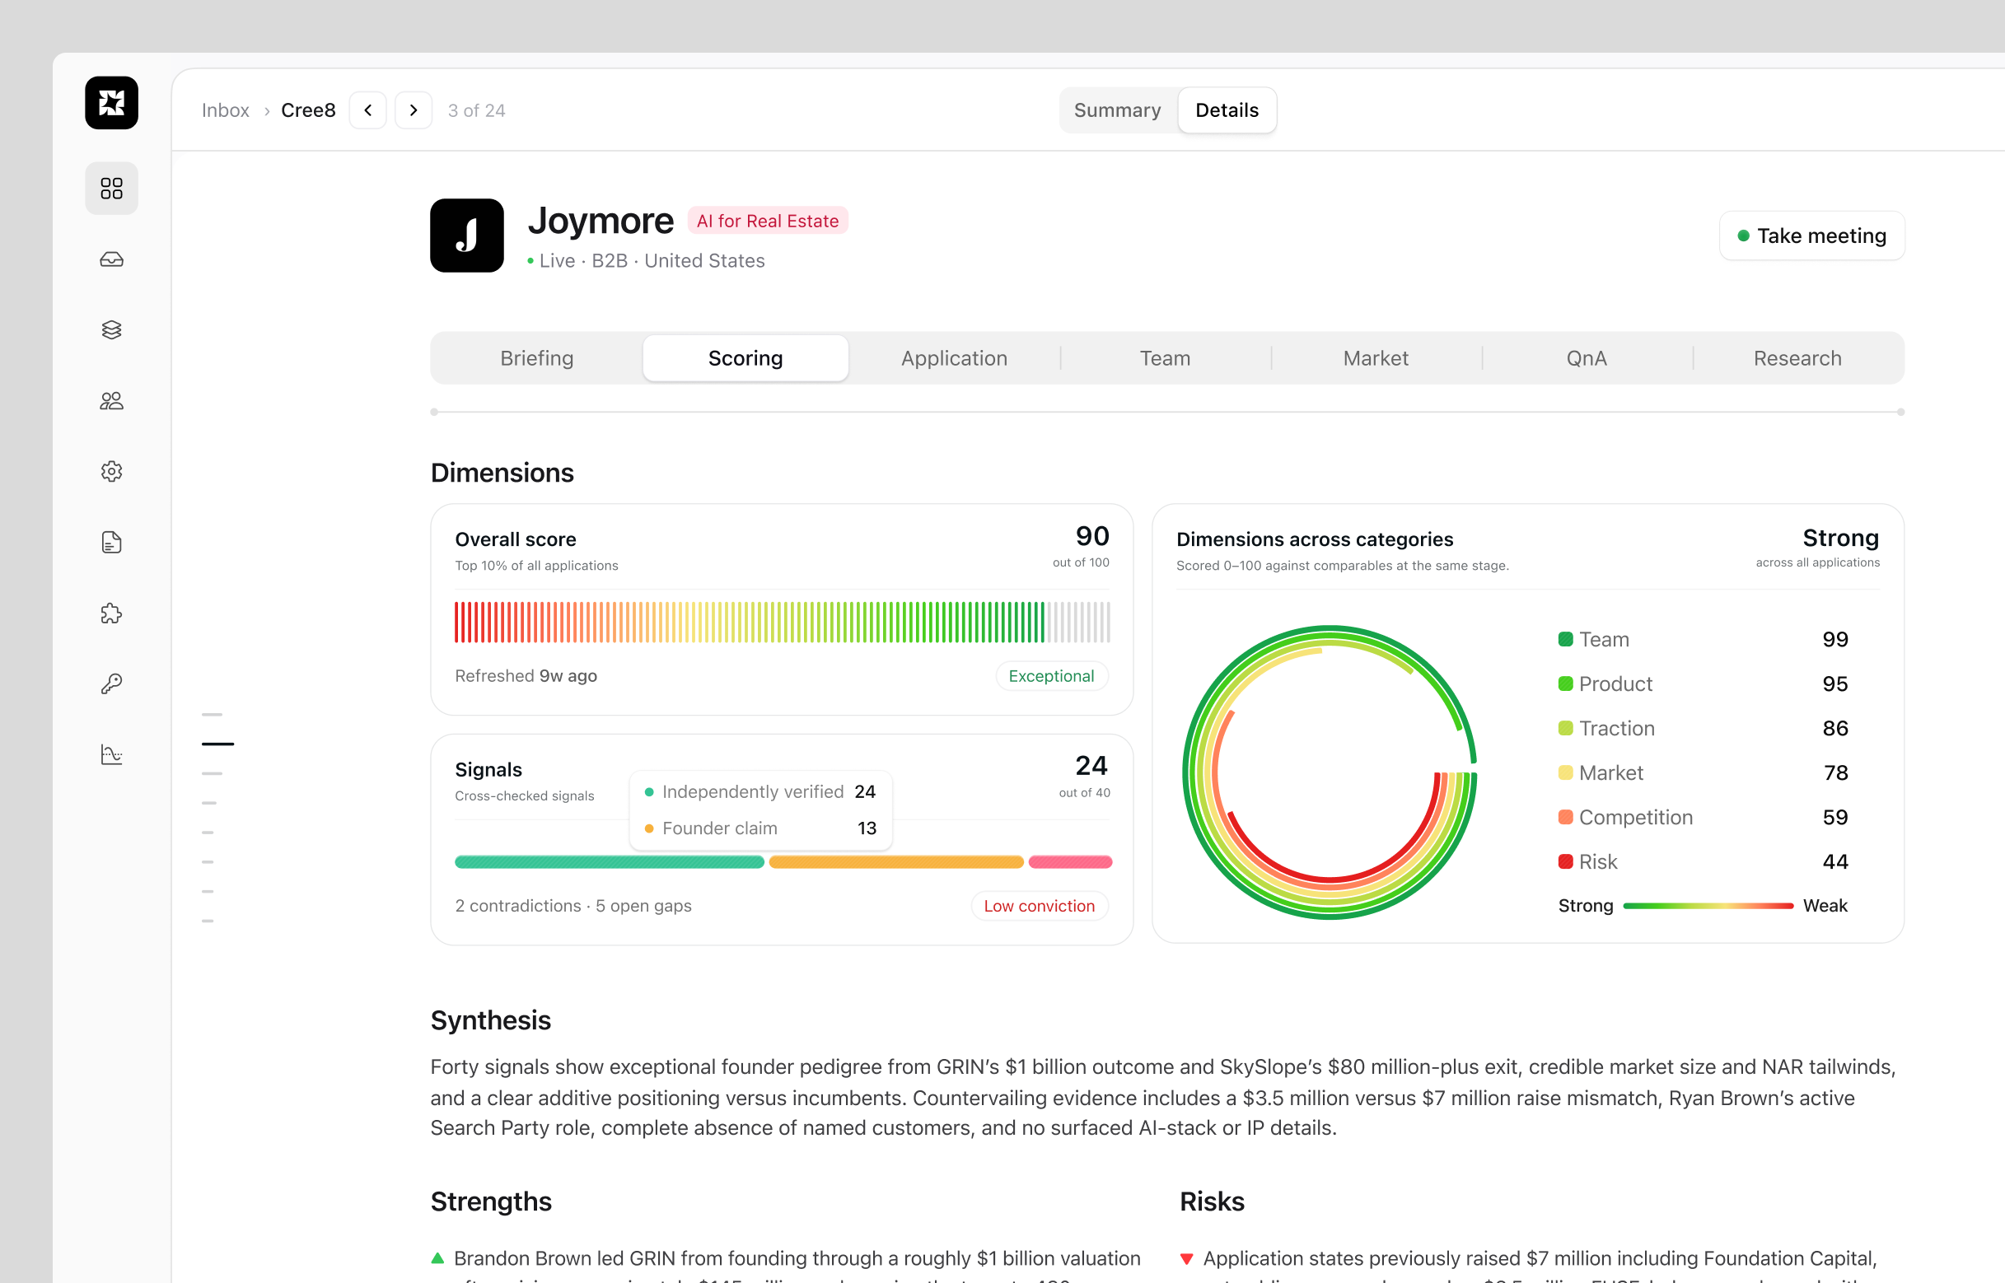
Task: Click the Risk score 44
Action: click(1835, 861)
